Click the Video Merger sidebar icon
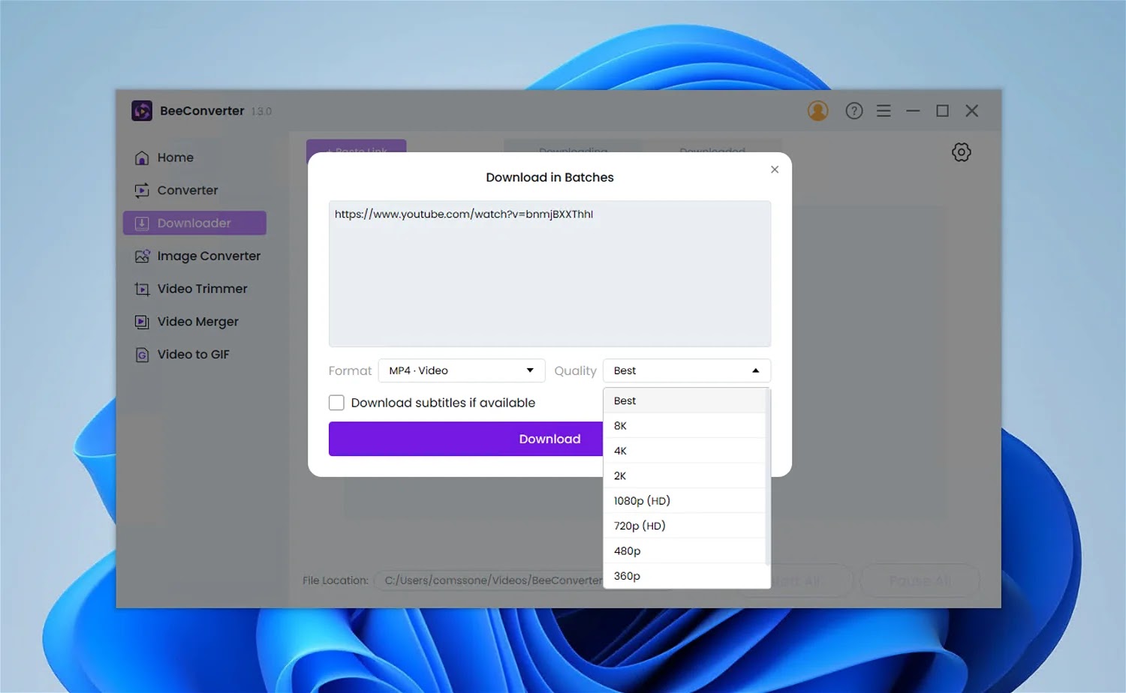 [x=142, y=322]
